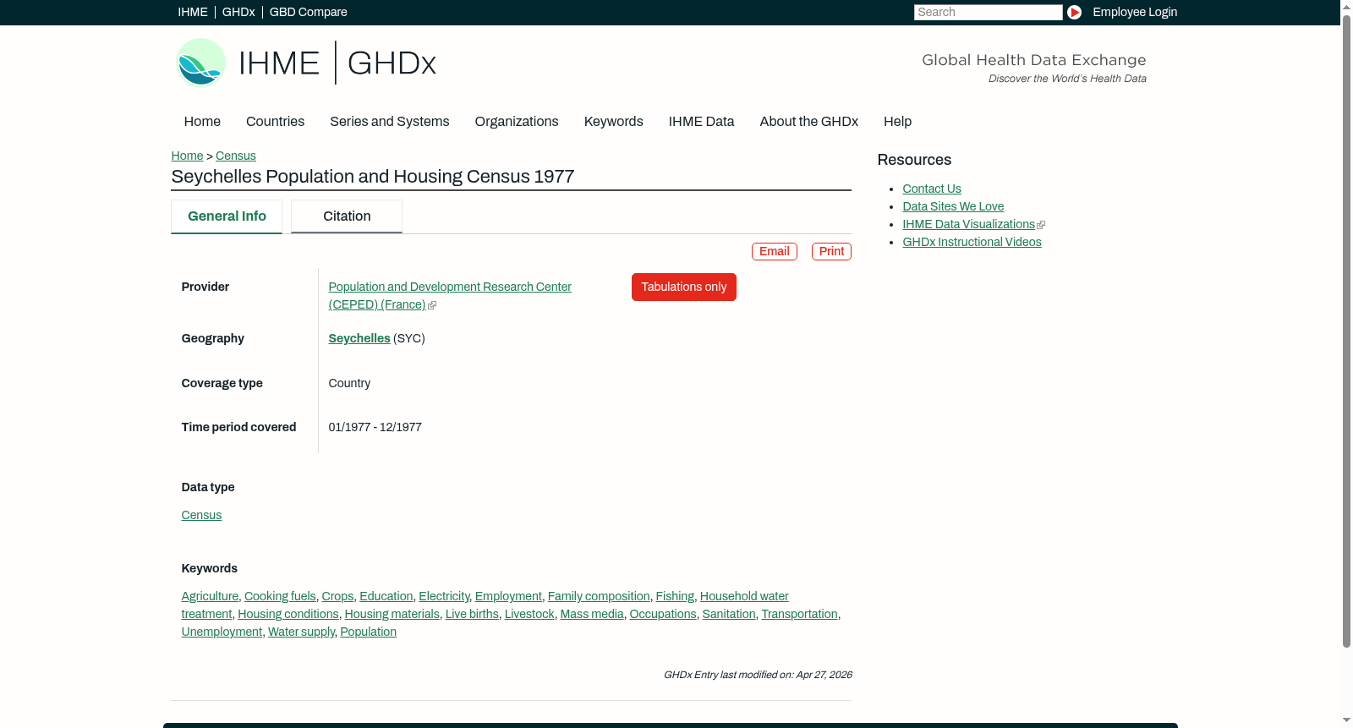Image resolution: width=1353 pixels, height=728 pixels.
Task: Follow the Housing materials keyword
Action: [392, 614]
